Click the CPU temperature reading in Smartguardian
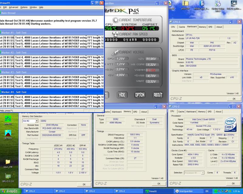The width and height of the screenshot is (243, 194). coord(111,28)
